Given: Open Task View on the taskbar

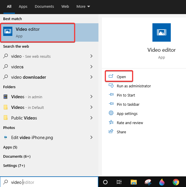Looking at the screenshot, I should (119, 182).
